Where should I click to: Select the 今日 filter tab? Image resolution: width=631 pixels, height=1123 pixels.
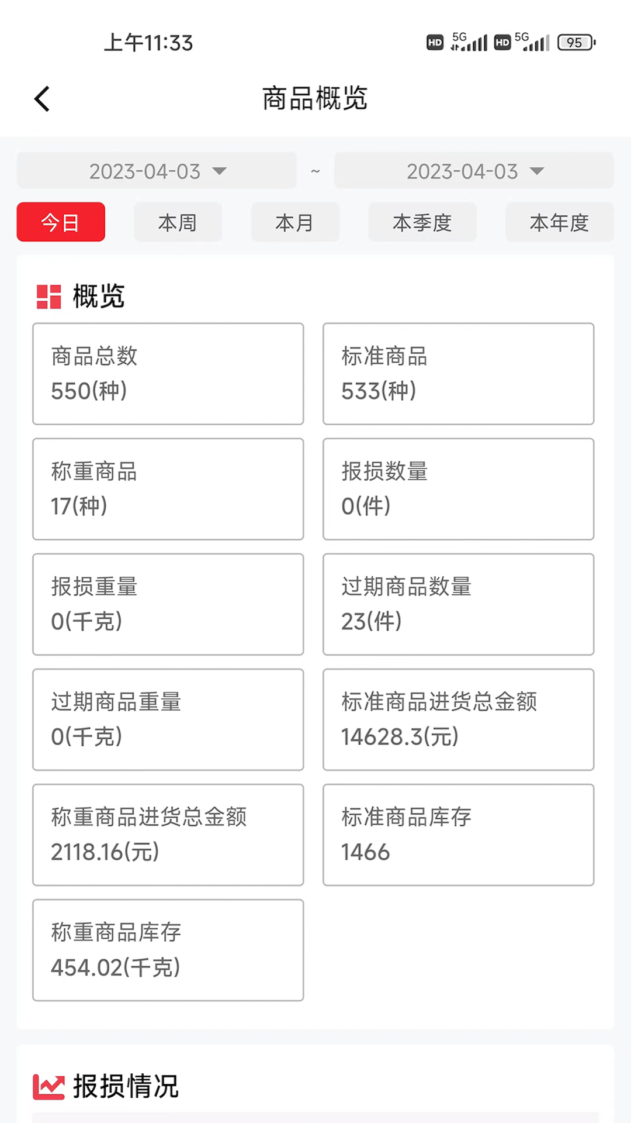click(x=61, y=222)
